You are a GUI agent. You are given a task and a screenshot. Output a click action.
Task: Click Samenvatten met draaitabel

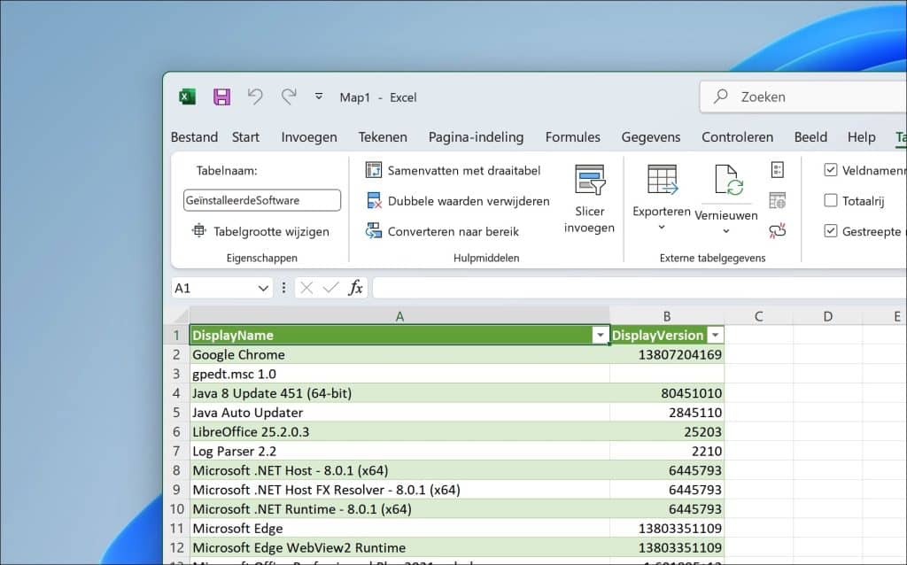coord(453,170)
